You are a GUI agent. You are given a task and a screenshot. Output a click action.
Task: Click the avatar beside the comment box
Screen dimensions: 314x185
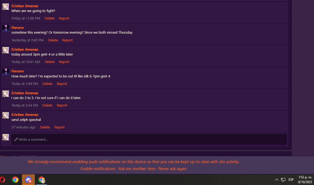(6, 137)
